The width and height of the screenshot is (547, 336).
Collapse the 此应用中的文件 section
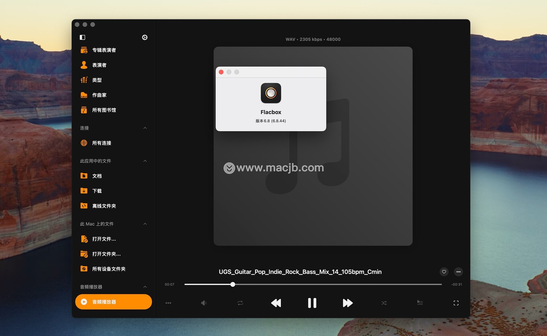pos(145,161)
